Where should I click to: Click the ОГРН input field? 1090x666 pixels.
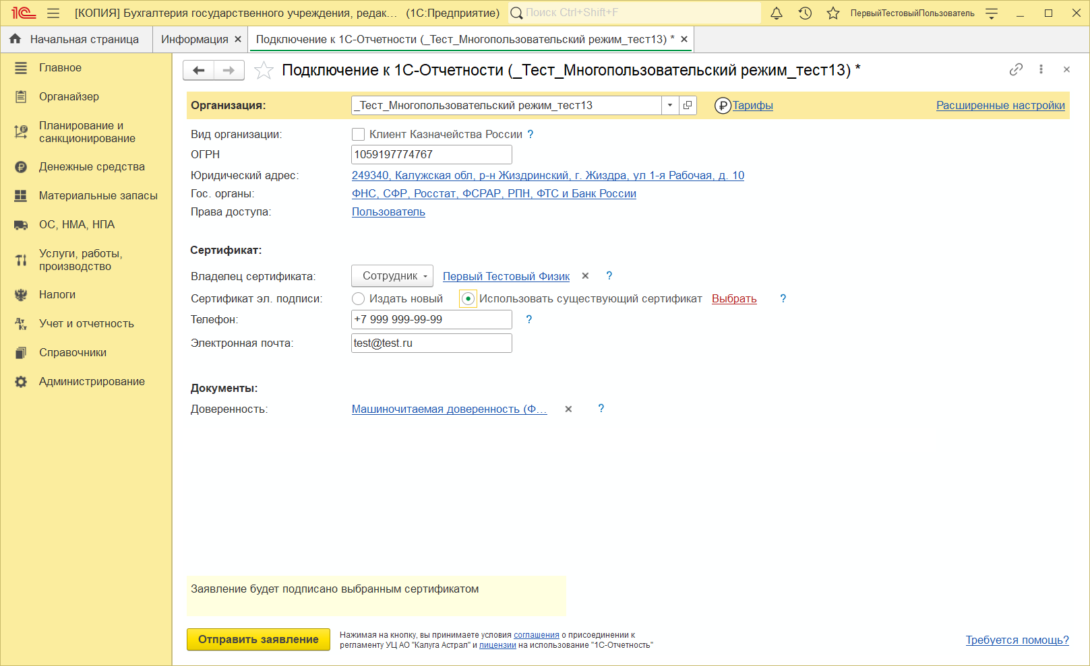(x=431, y=154)
